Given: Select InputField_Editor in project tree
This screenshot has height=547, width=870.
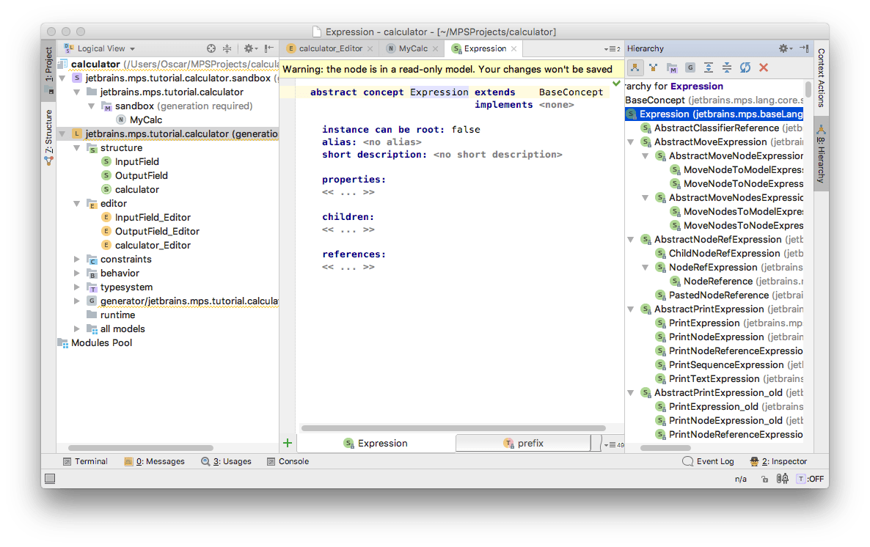Looking at the screenshot, I should [153, 217].
